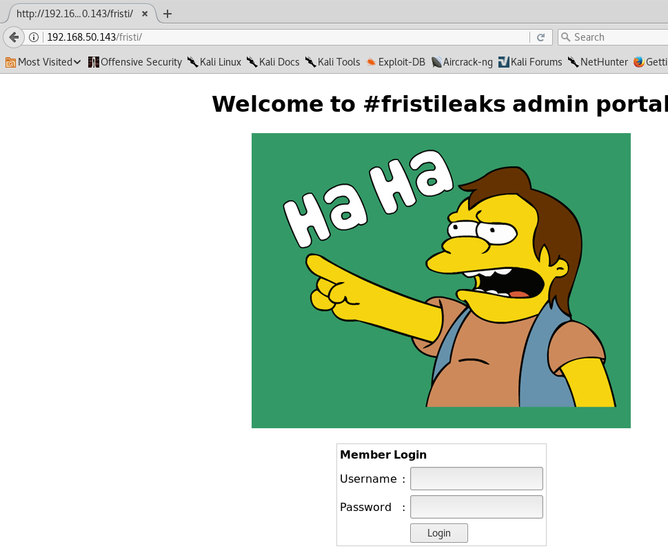The width and height of the screenshot is (668, 551).
Task: Click the 'Member Login' form title
Action: coord(383,454)
